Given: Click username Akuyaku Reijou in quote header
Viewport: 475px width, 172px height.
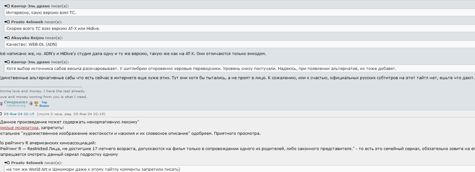Looking at the screenshot, I should pos(27,38).
